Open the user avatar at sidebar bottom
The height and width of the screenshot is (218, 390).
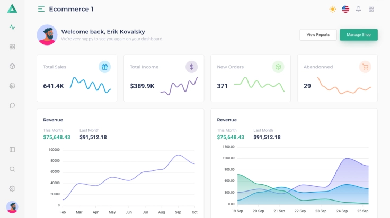12,207
